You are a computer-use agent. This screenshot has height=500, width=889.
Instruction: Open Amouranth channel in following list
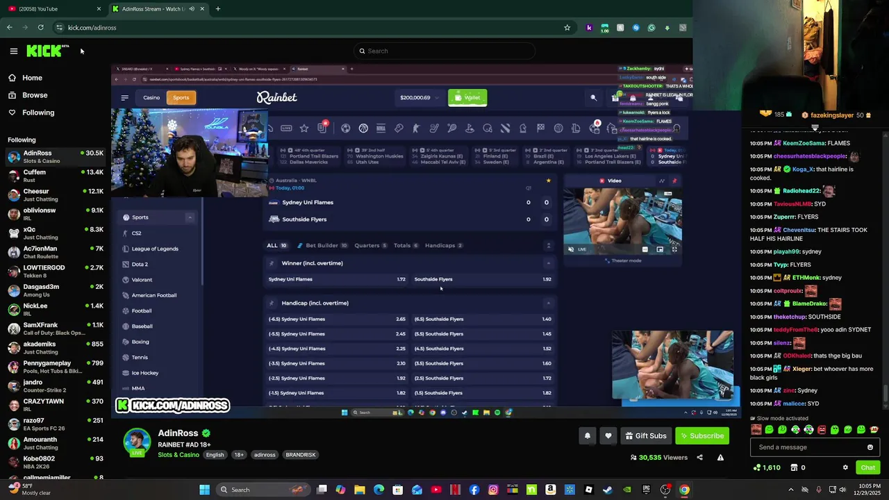pyautogui.click(x=56, y=443)
